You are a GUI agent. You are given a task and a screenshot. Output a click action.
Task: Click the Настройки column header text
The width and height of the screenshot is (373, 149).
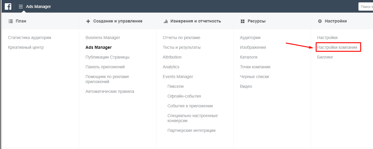[x=336, y=21]
